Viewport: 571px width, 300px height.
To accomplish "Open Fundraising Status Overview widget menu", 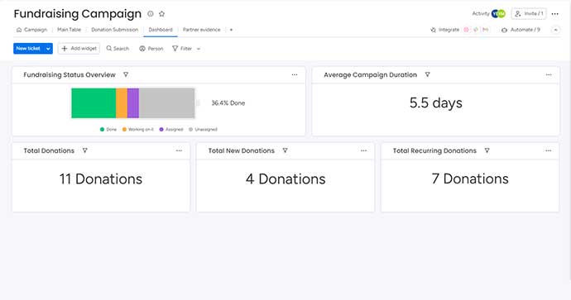I will pyautogui.click(x=295, y=75).
